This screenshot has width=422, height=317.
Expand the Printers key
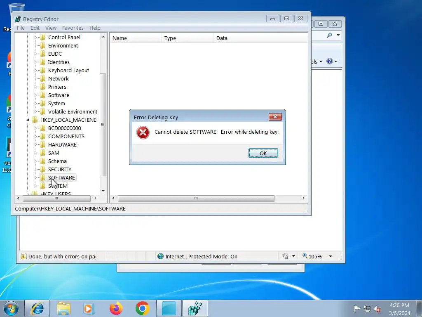(x=35, y=87)
